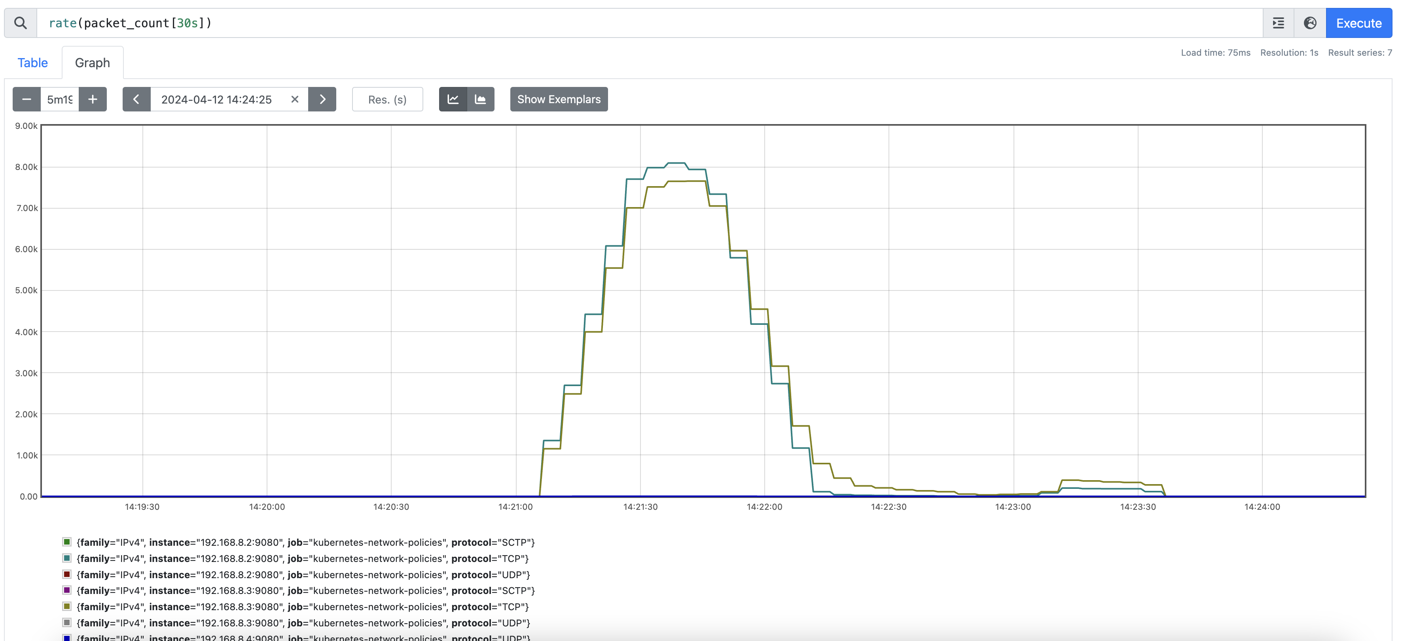Click the 8.00k y-axis label
Screen dimensions: 1402x641
(26, 167)
